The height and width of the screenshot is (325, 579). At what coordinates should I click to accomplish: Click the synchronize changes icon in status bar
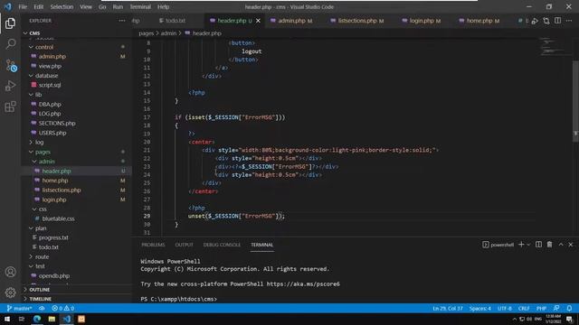[x=42, y=308]
